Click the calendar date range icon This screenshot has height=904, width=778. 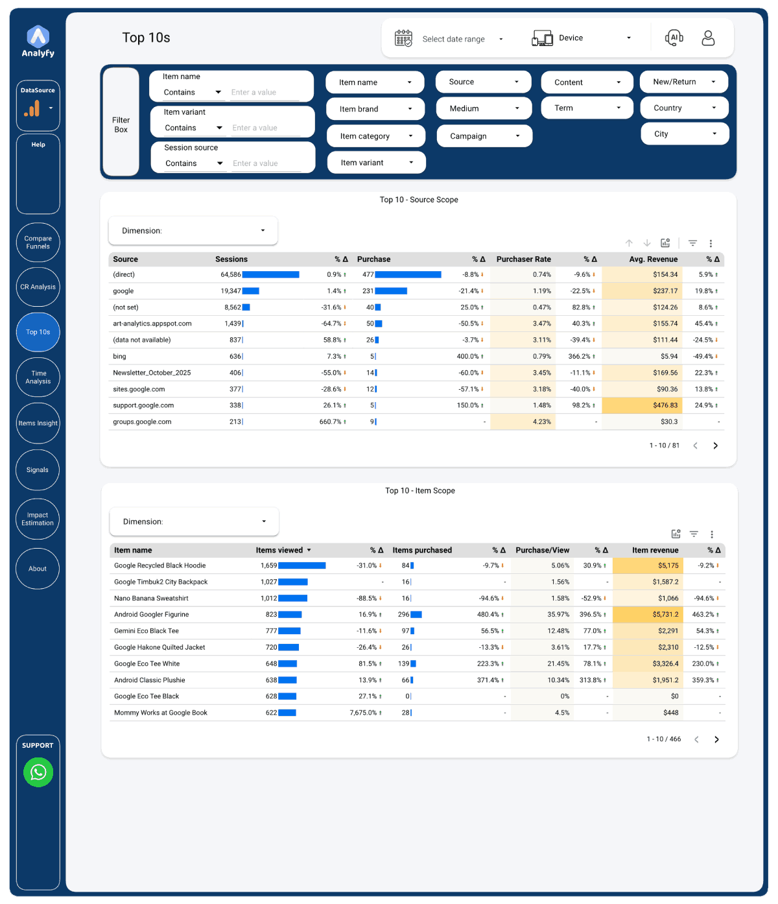point(403,38)
